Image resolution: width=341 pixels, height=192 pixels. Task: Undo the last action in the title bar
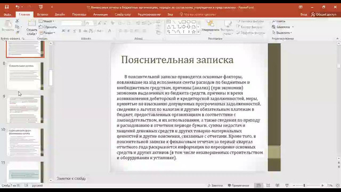click(18, 7)
